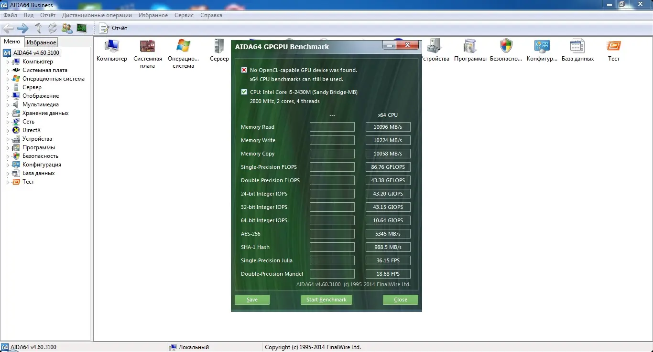This screenshot has height=352, width=653.
Task: Click the SHA-1 Hash result 988.5 MB/s
Action: click(388, 247)
